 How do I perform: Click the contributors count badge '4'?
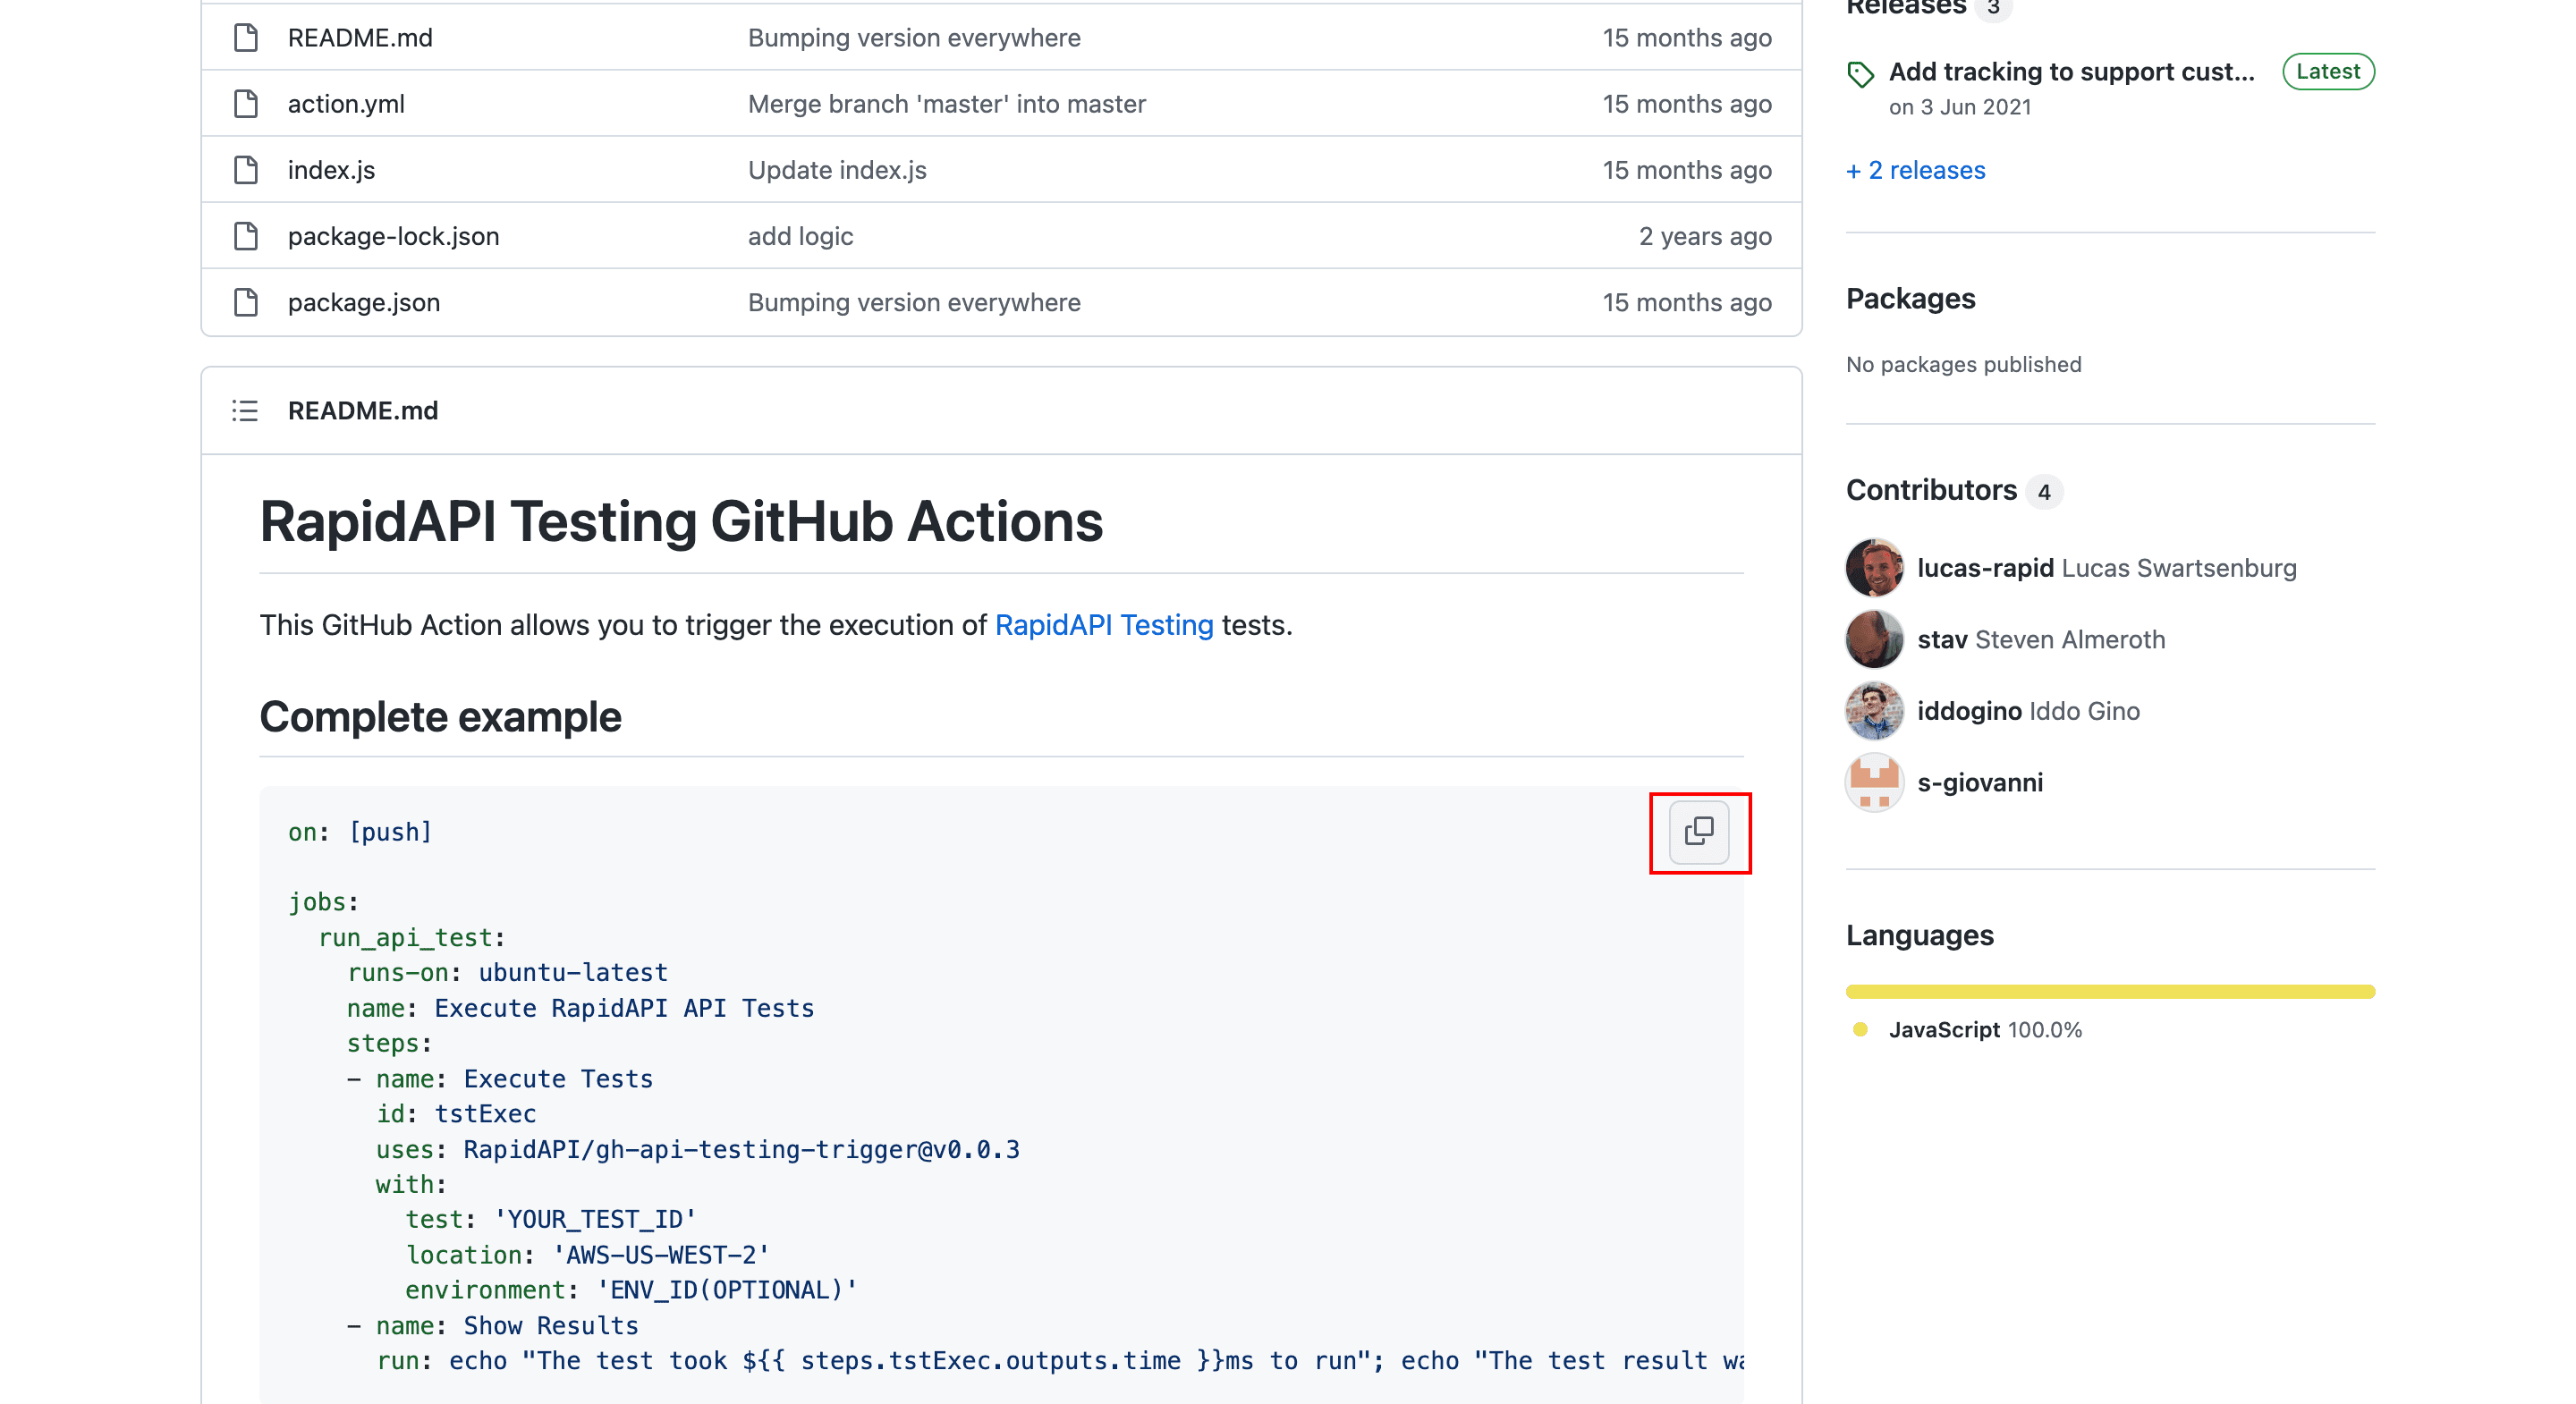coord(2044,492)
